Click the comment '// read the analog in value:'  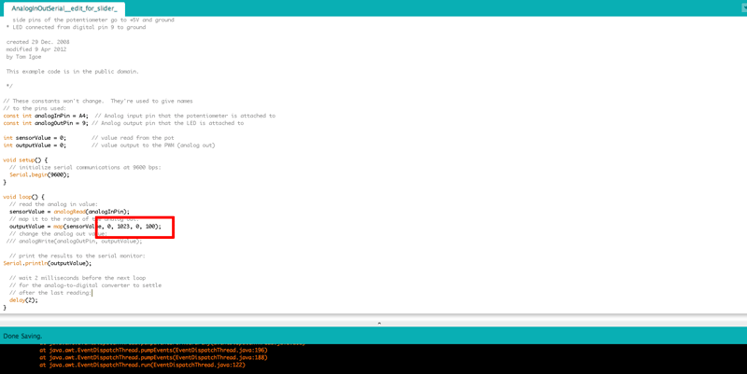pos(53,204)
